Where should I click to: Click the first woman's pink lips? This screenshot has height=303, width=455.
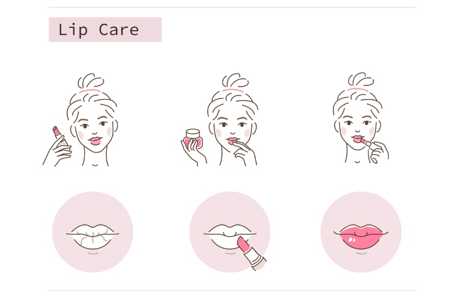point(95,141)
